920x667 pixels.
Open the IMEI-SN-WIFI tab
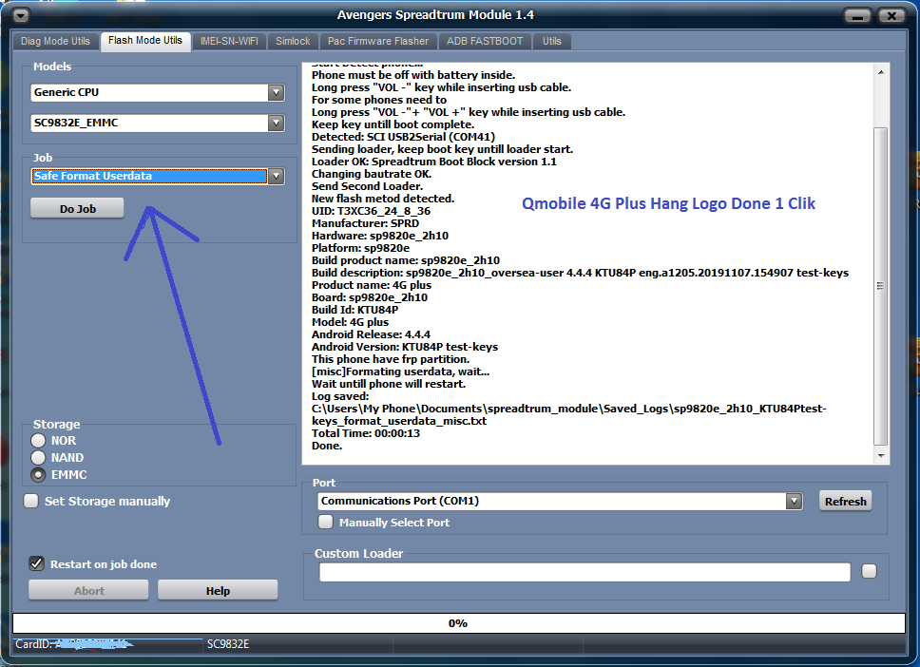(x=229, y=41)
